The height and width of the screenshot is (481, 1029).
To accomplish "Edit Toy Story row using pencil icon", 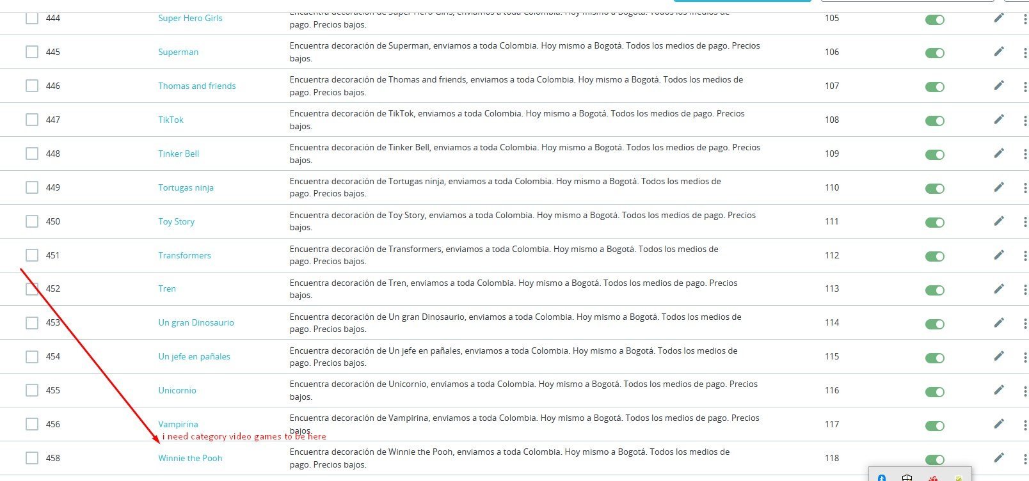I will [x=999, y=221].
